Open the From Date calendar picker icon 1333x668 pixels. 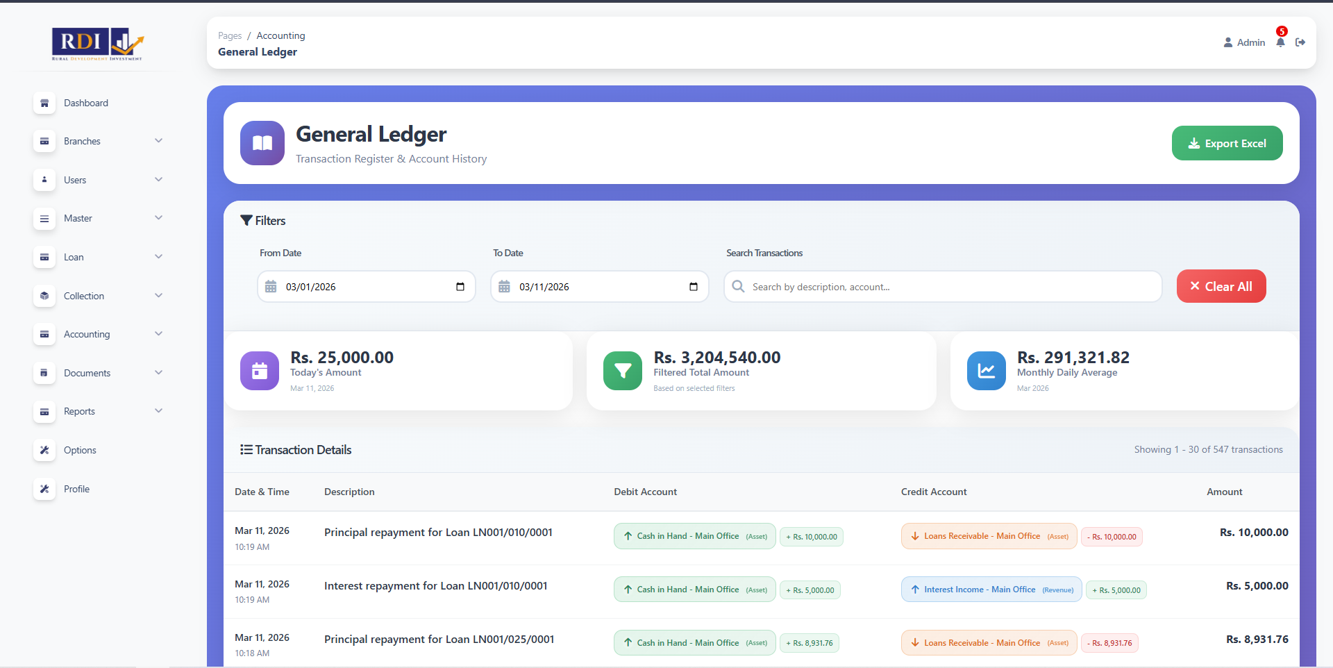(460, 287)
